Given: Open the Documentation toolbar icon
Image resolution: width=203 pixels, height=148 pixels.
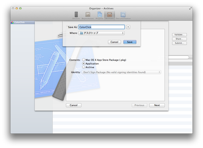Looking at the screenshot, I should point(123,15).
